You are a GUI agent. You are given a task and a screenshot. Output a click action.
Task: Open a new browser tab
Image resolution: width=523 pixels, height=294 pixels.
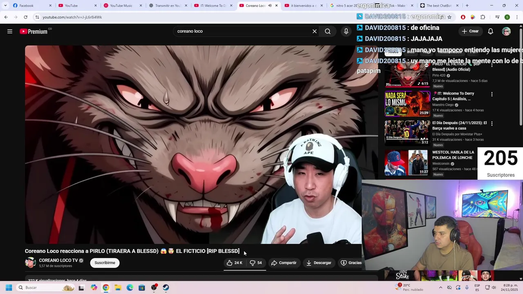pyautogui.click(x=467, y=6)
